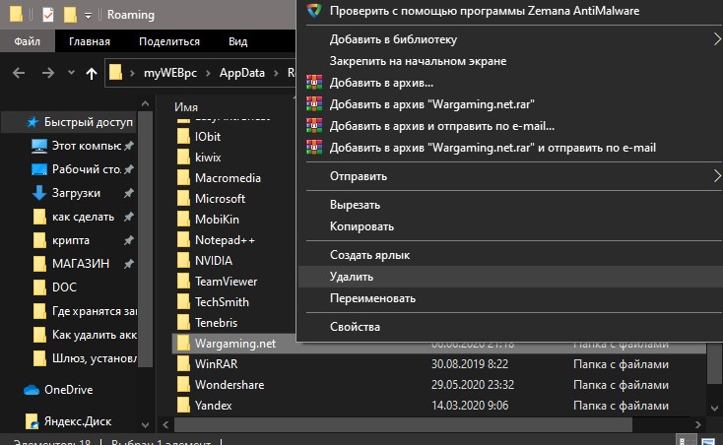Click the IObit folder icon
The image size is (723, 445).
[183, 137]
